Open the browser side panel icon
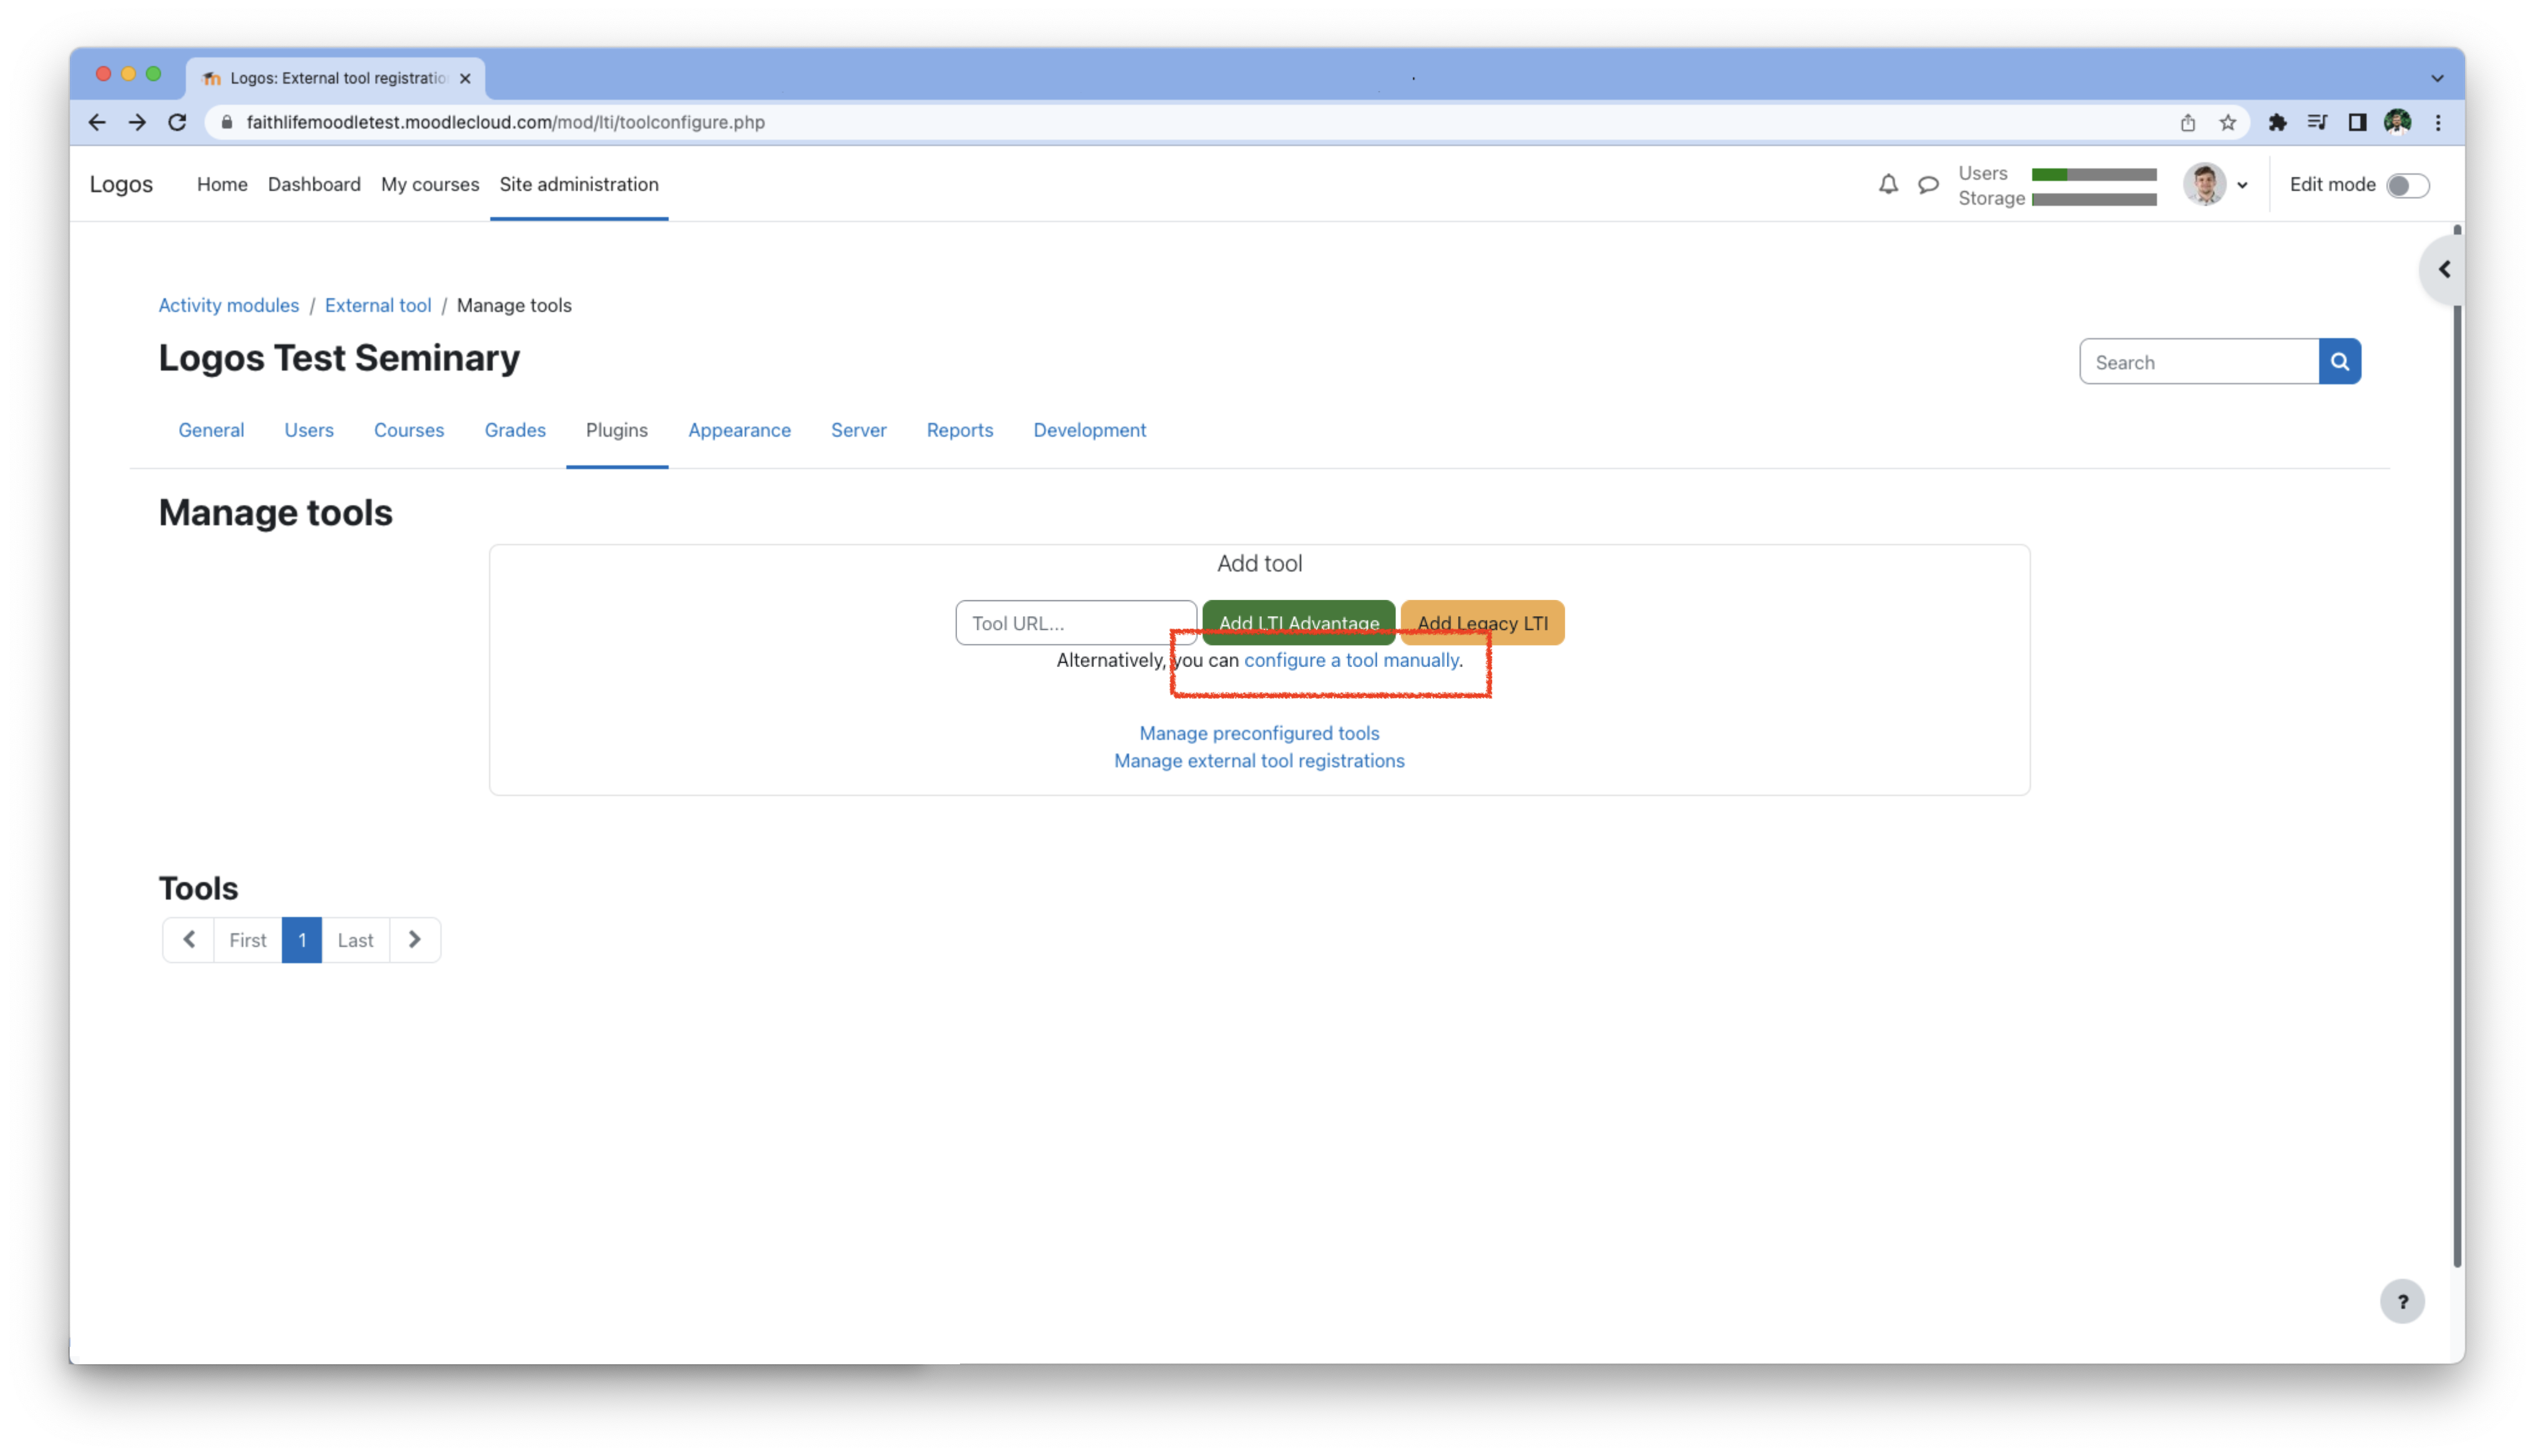 click(x=2357, y=122)
